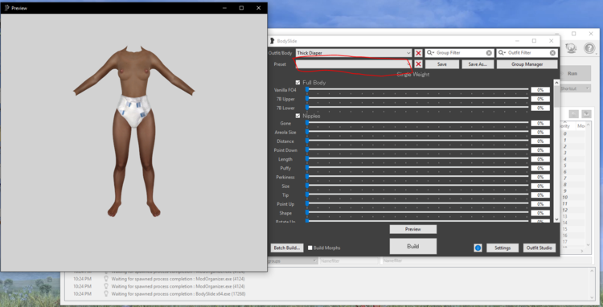The height and width of the screenshot is (307, 603).
Task: Open the empty Preset dropdown
Action: tap(354, 64)
